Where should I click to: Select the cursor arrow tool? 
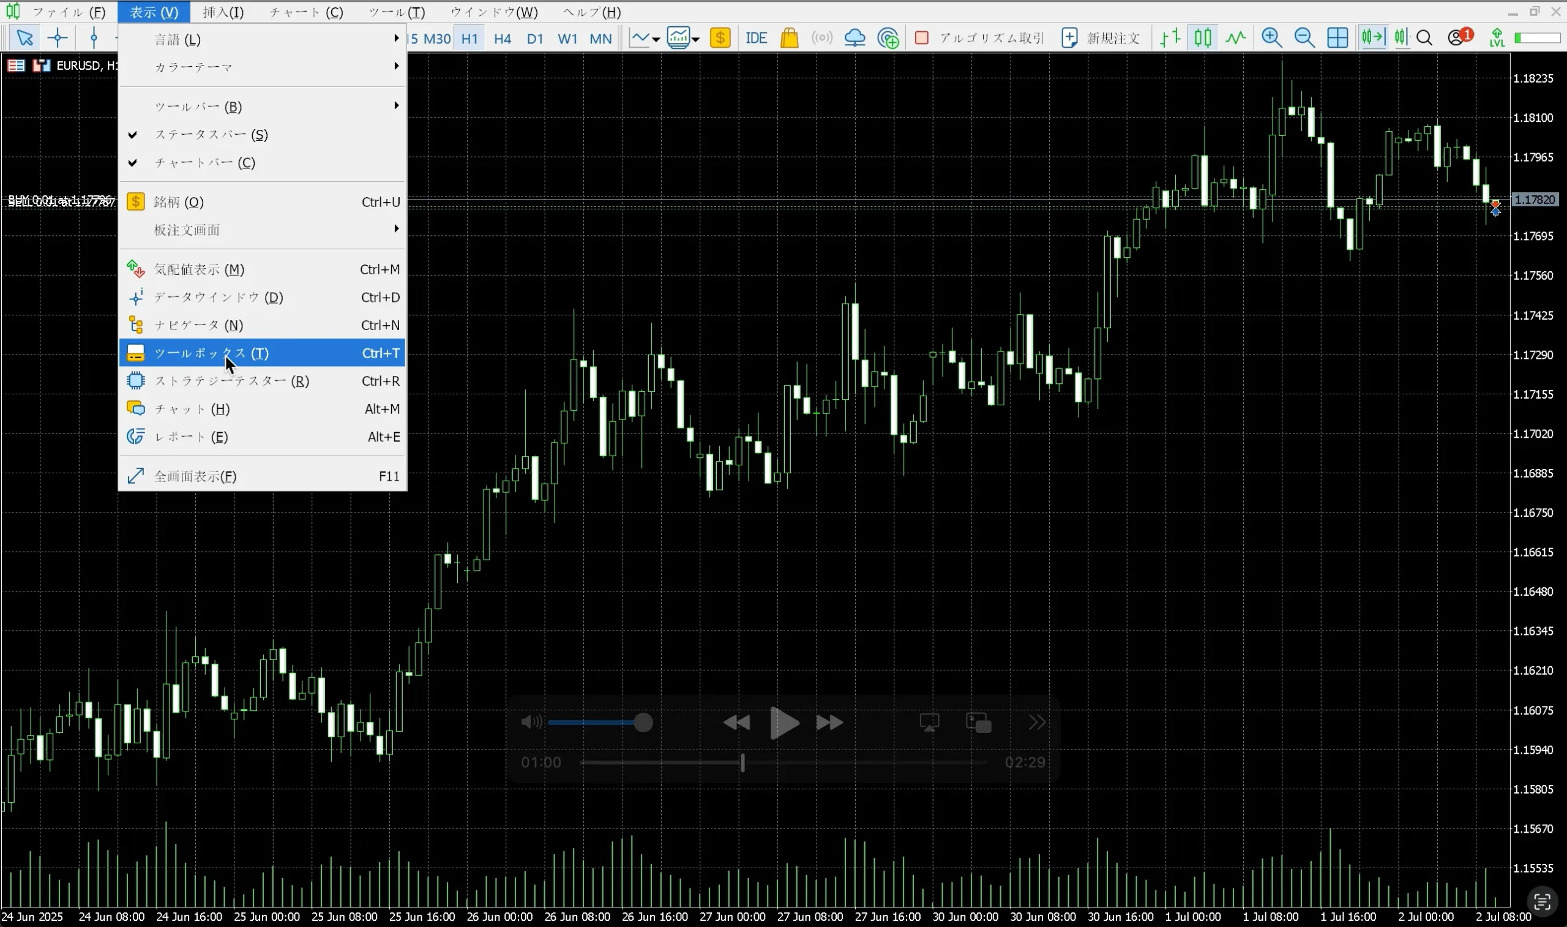(25, 38)
